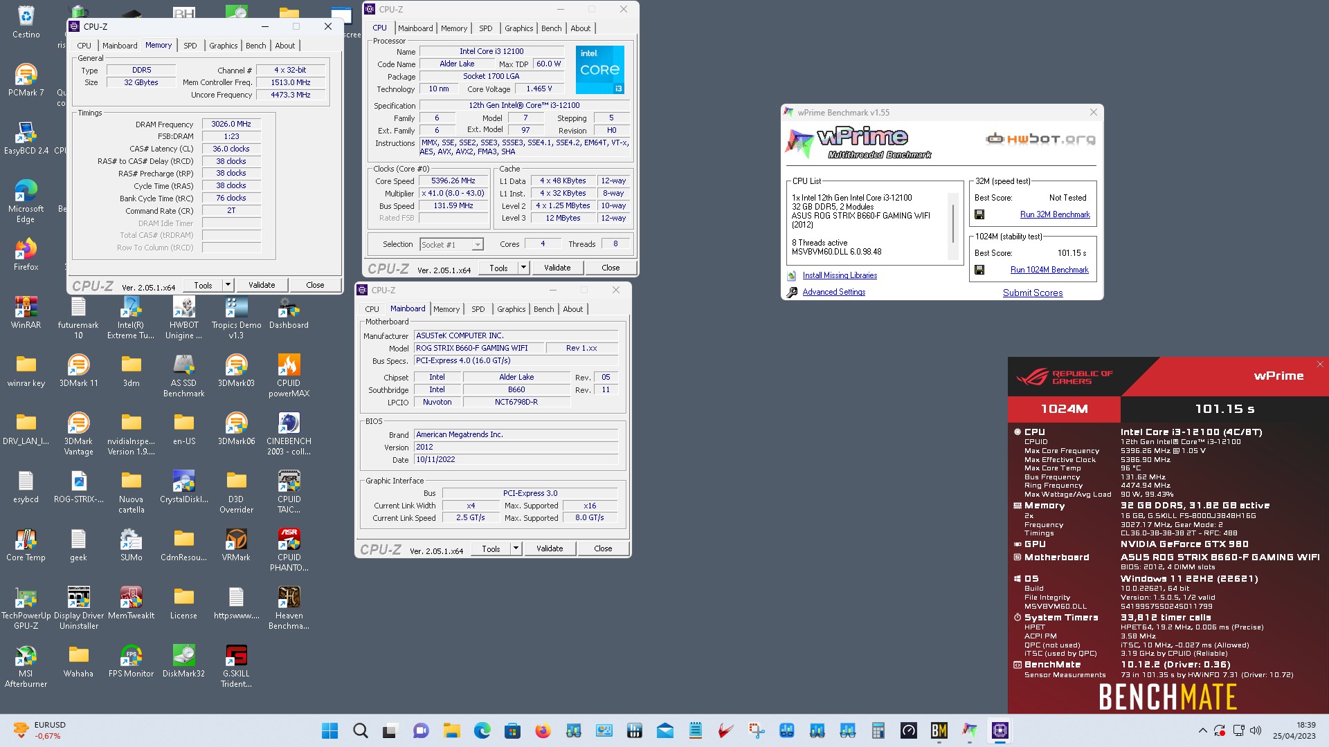Open CrystalDiskInfo desktop icon
The image size is (1329, 747).
(183, 486)
